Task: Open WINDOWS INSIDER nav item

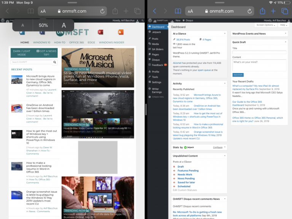Action: point(111,43)
